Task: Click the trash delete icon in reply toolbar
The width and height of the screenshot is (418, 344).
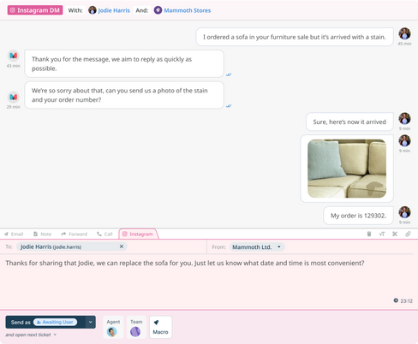Action: pyautogui.click(x=369, y=234)
